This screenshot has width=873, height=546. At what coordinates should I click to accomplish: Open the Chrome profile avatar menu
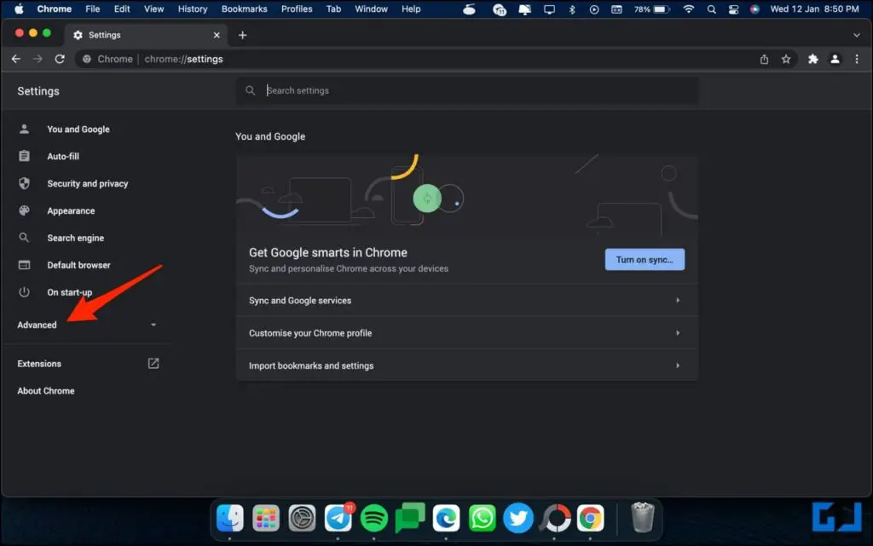[835, 59]
